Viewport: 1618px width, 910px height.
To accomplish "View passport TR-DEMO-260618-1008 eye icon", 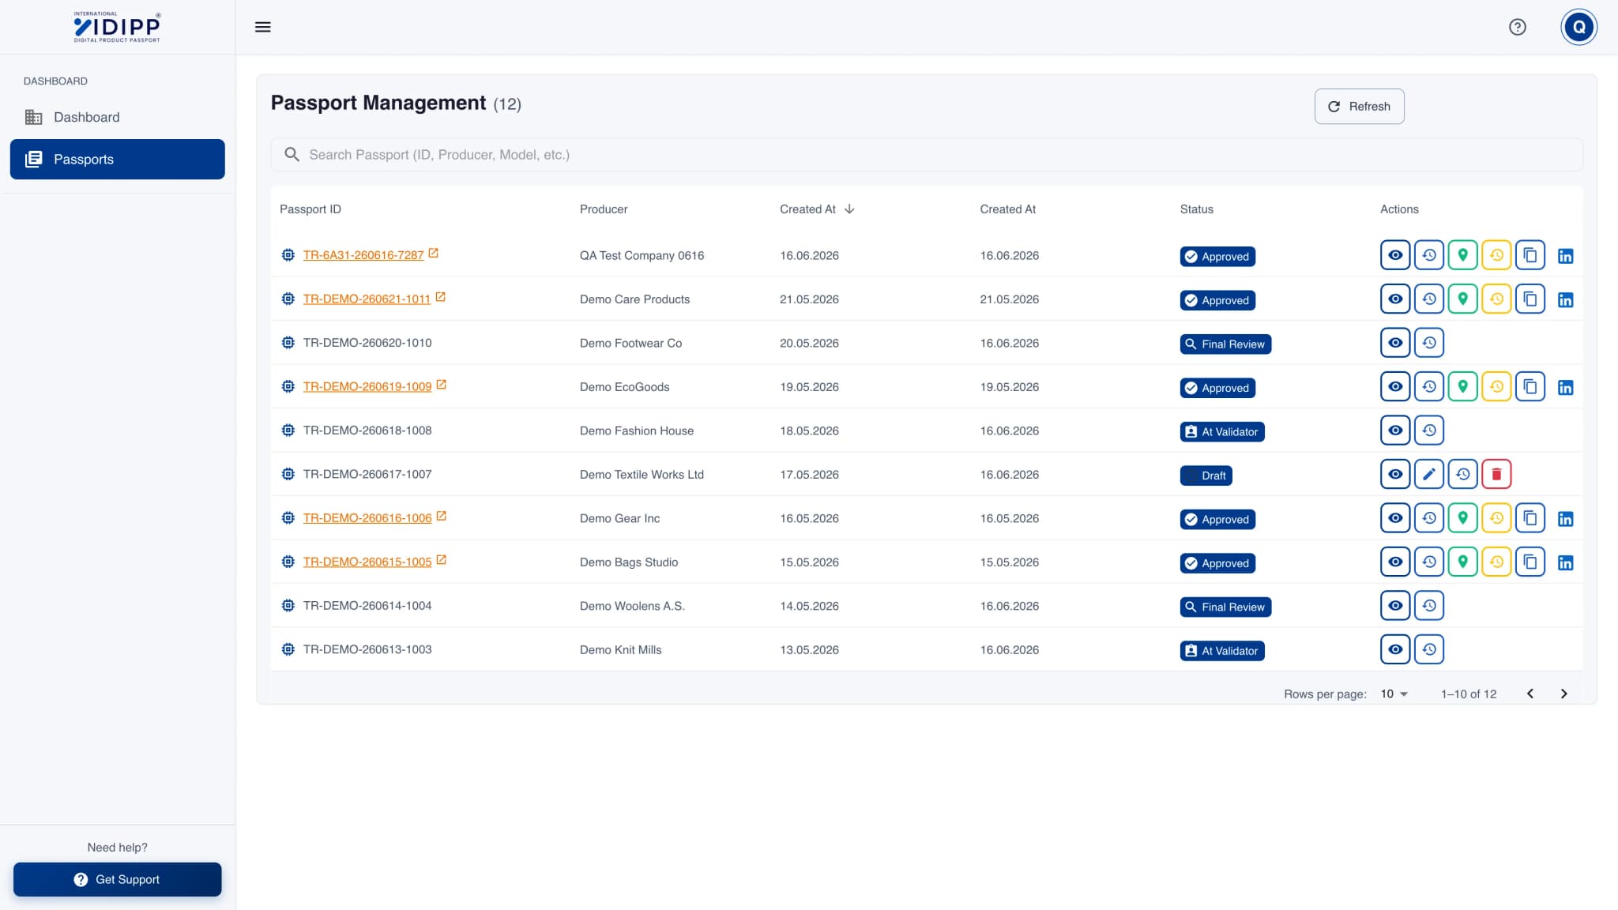I will point(1395,431).
